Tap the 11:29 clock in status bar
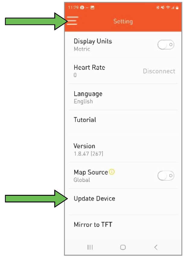The width and height of the screenshot is (184, 259). 72,8
